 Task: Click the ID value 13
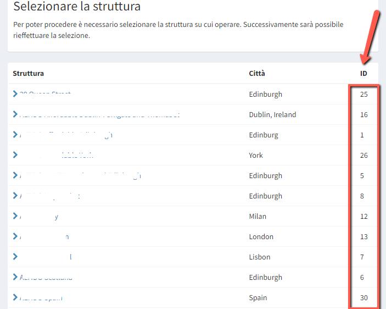tap(364, 236)
